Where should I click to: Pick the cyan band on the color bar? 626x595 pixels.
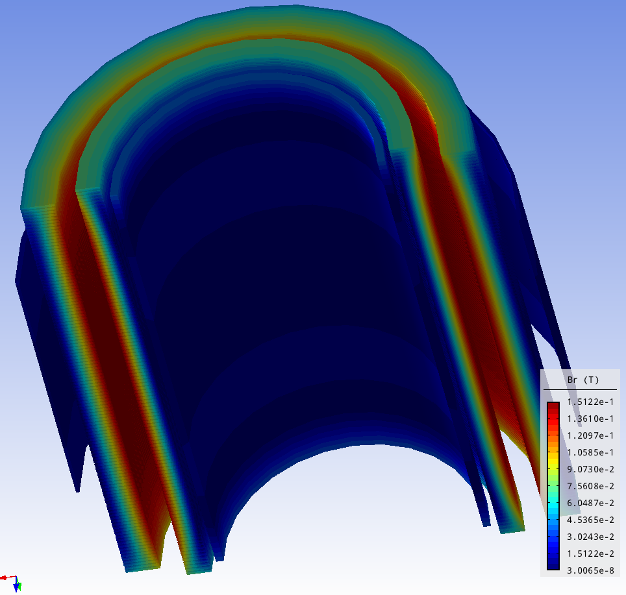553,509
